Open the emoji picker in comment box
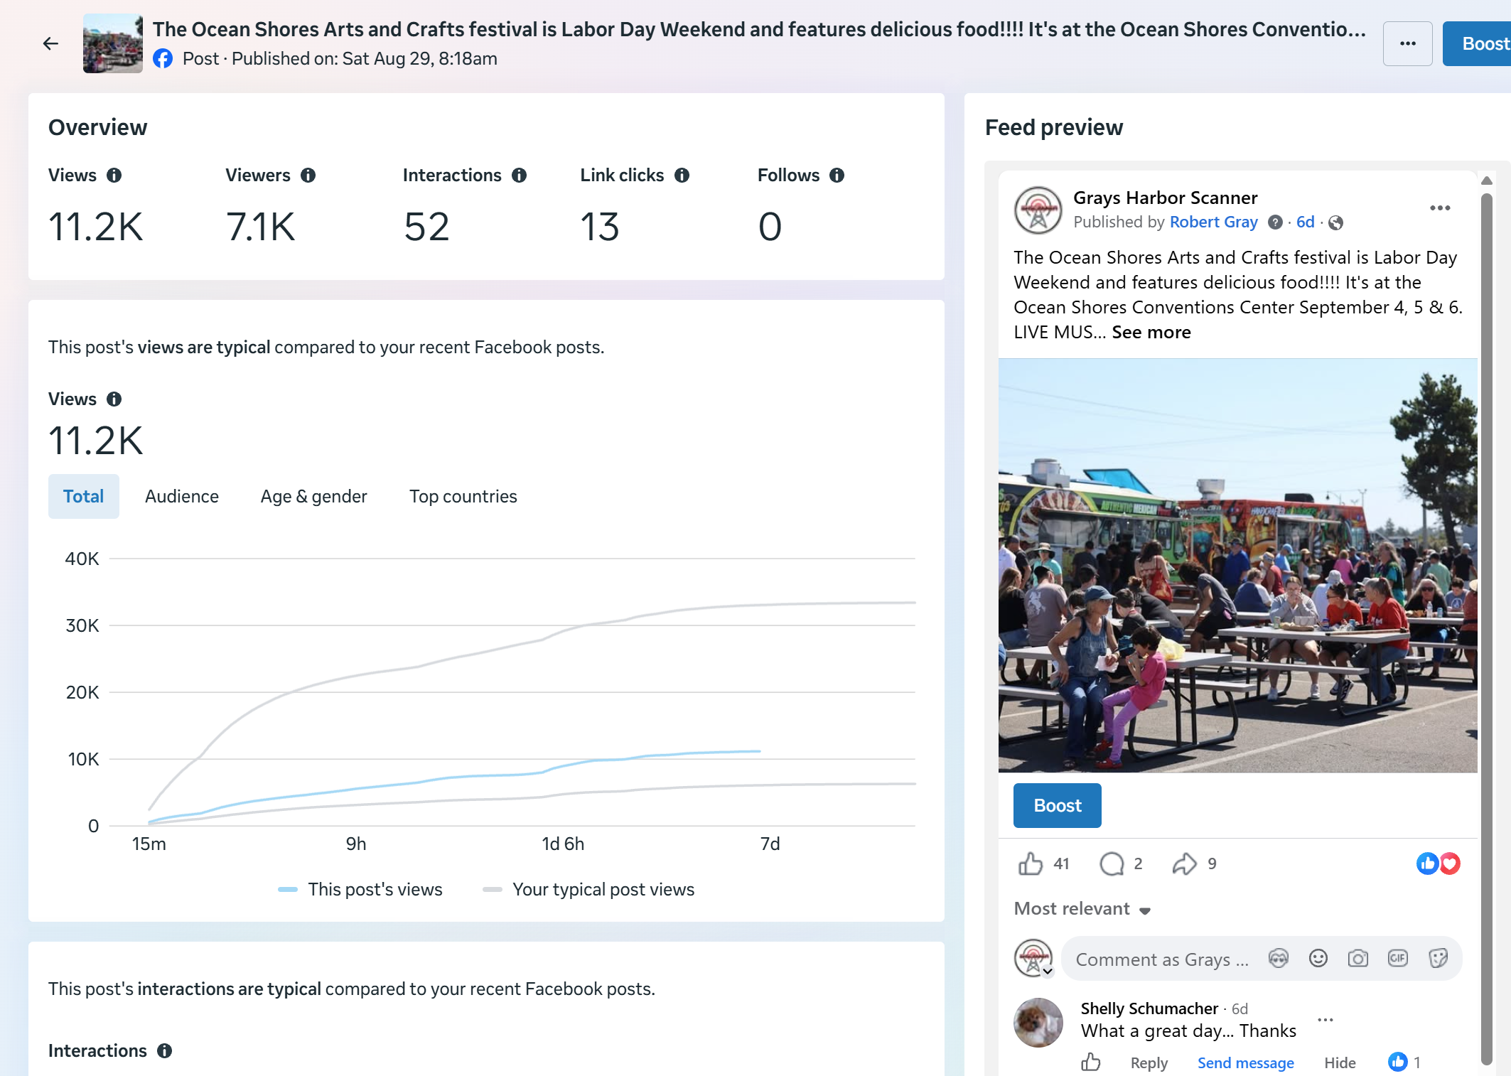The width and height of the screenshot is (1511, 1076). (1318, 959)
